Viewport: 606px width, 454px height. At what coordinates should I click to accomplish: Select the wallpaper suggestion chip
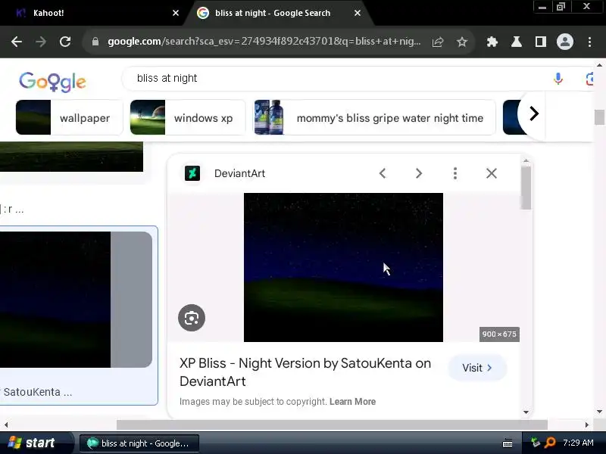(x=69, y=118)
